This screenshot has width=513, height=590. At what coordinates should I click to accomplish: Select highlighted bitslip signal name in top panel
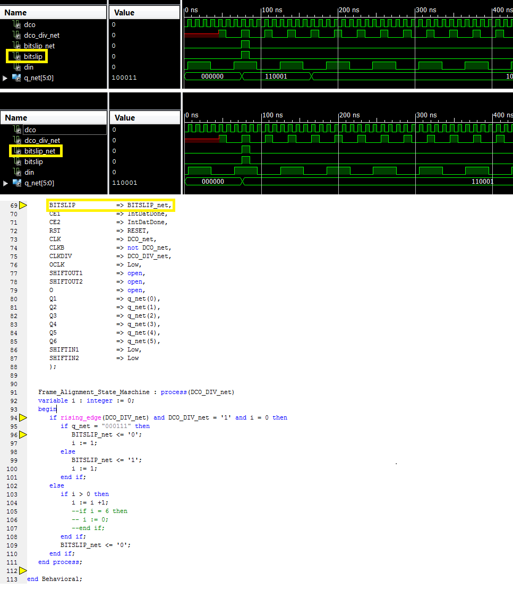(x=33, y=56)
